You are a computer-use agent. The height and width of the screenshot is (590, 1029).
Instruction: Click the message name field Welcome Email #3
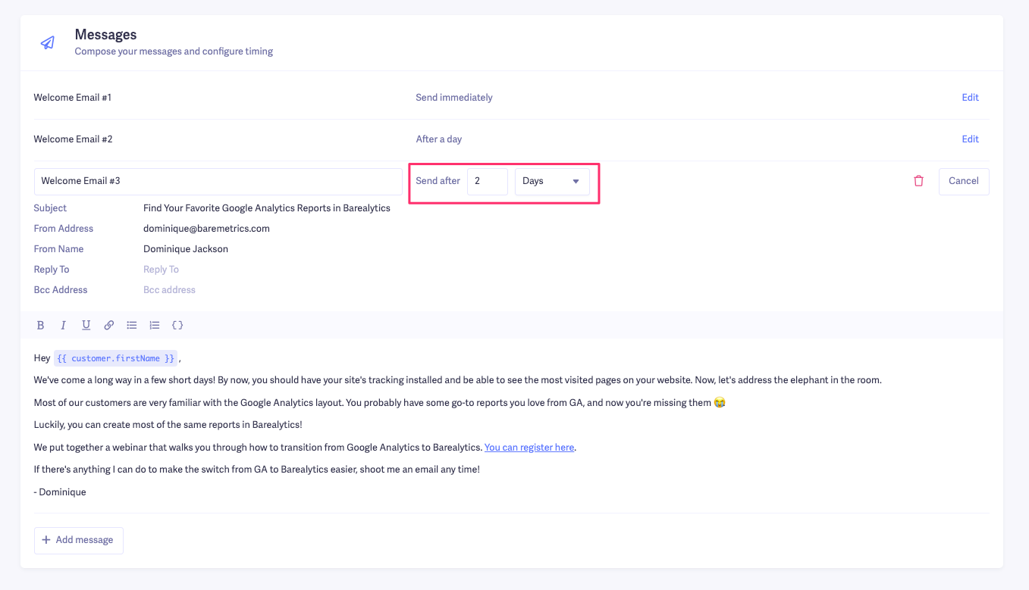pos(218,182)
